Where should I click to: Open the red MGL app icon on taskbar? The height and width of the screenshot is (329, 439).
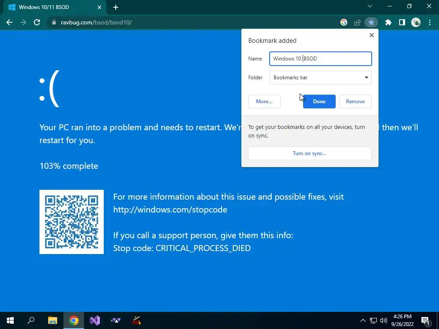tap(136, 320)
